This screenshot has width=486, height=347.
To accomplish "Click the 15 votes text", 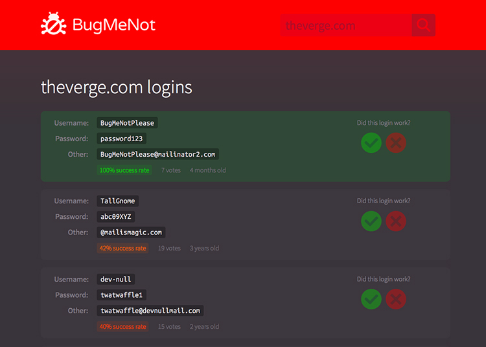I will coord(169,326).
